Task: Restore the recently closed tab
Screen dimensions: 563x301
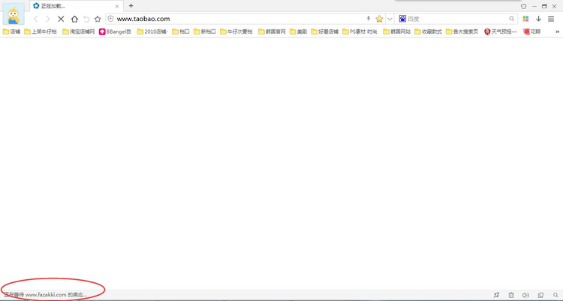Action: click(x=86, y=19)
